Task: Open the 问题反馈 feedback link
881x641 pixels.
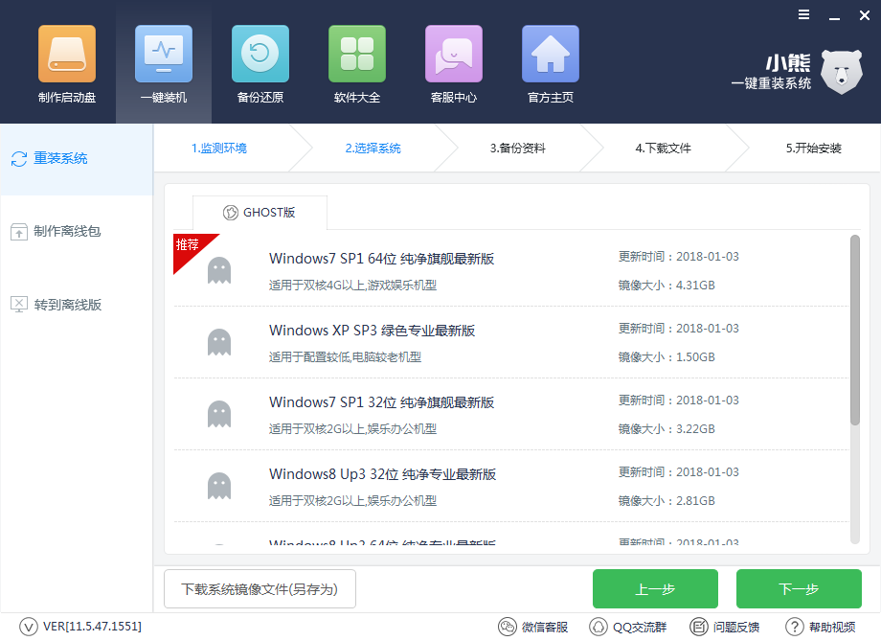Action: click(x=736, y=627)
